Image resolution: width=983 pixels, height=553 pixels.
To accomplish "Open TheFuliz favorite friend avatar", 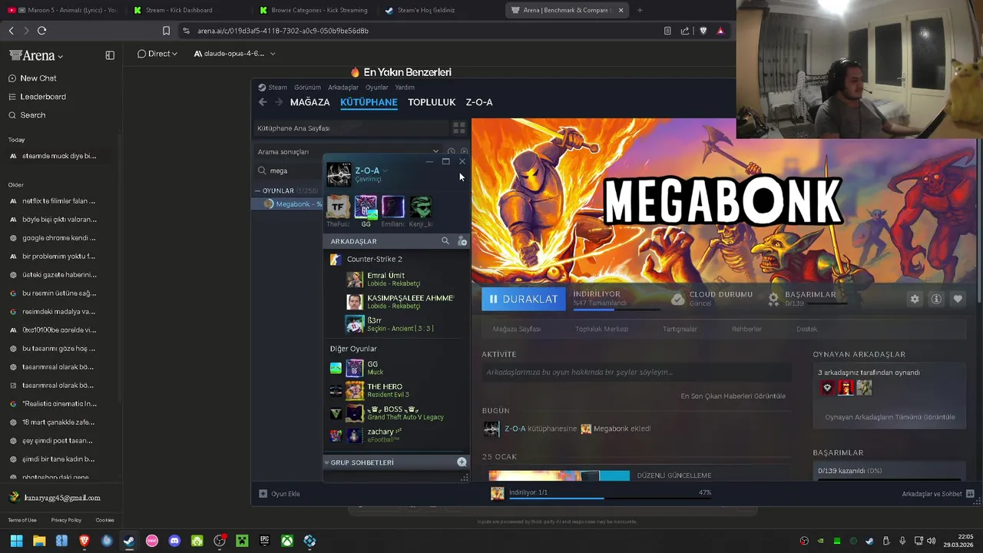I will tap(338, 207).
